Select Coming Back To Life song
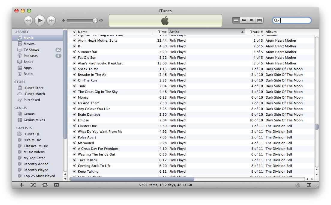The height and width of the screenshot is (205, 331). tap(191, 166)
